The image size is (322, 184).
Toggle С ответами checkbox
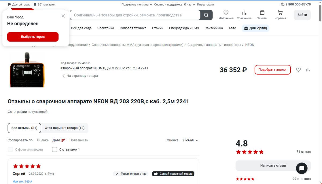click(54, 149)
